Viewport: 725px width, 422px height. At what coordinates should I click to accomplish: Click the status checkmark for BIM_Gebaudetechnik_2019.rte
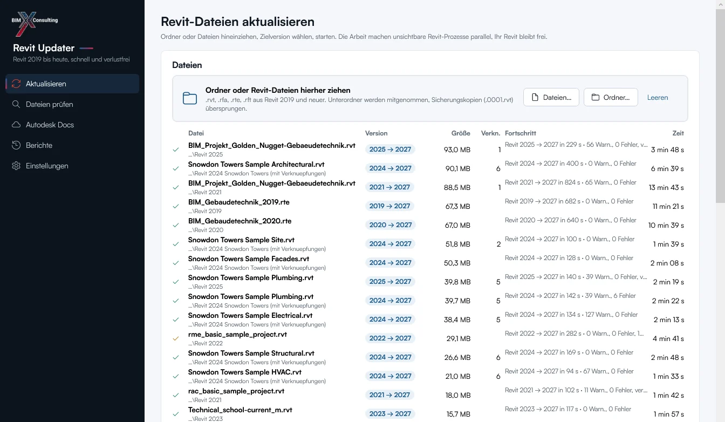coord(176,206)
